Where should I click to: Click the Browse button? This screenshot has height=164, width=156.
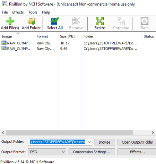point(105,142)
